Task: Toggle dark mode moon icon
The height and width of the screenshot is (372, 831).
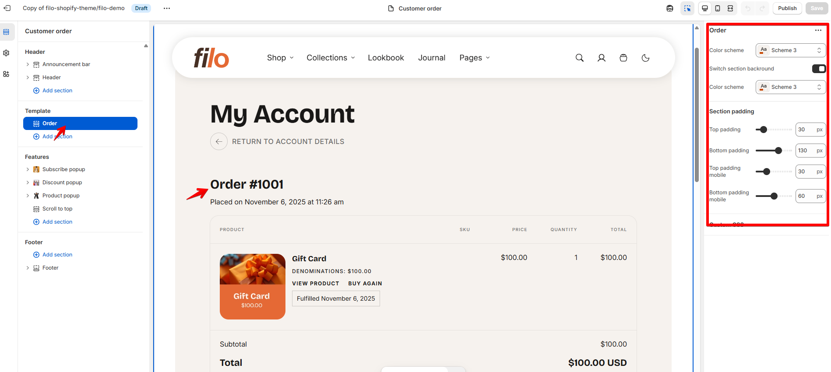Action: tap(645, 58)
